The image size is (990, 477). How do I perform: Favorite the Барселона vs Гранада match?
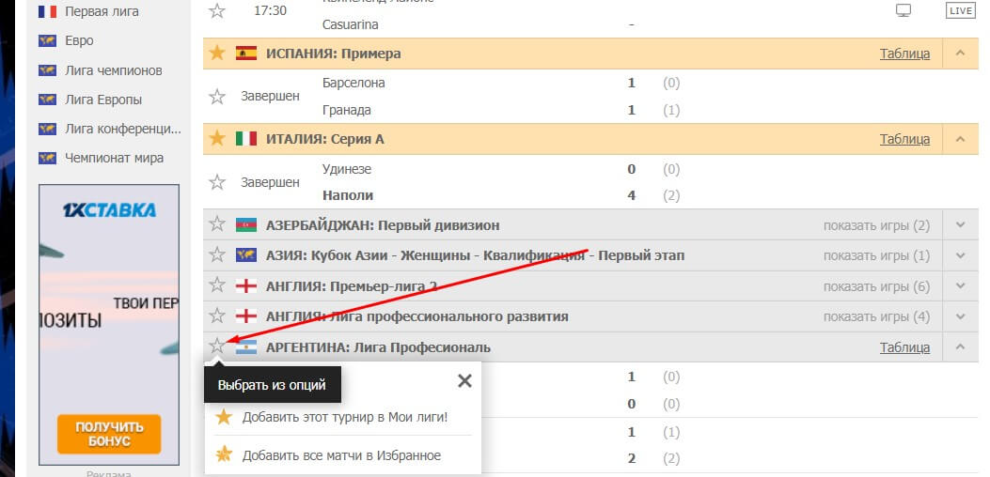pyautogui.click(x=217, y=97)
